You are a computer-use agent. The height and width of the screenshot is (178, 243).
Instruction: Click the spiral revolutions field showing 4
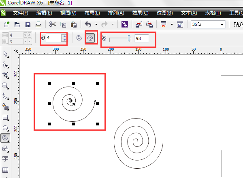[x=53, y=38]
